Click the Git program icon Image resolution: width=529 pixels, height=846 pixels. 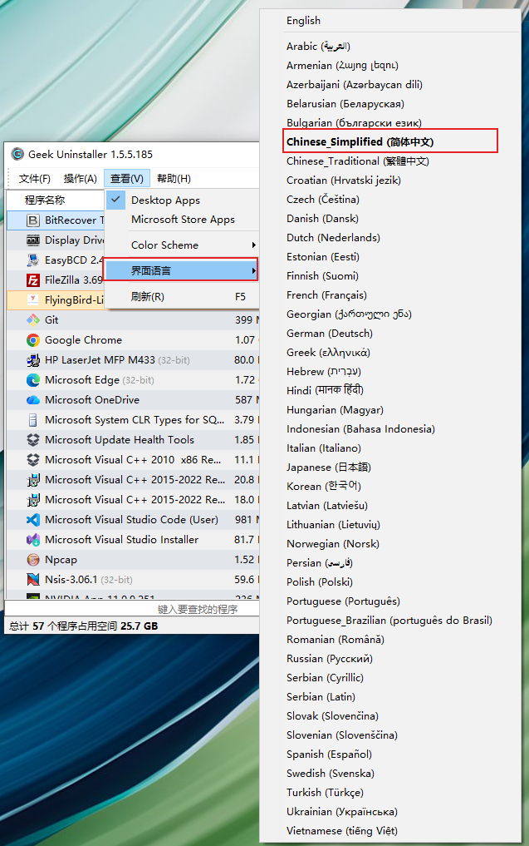coord(33,320)
